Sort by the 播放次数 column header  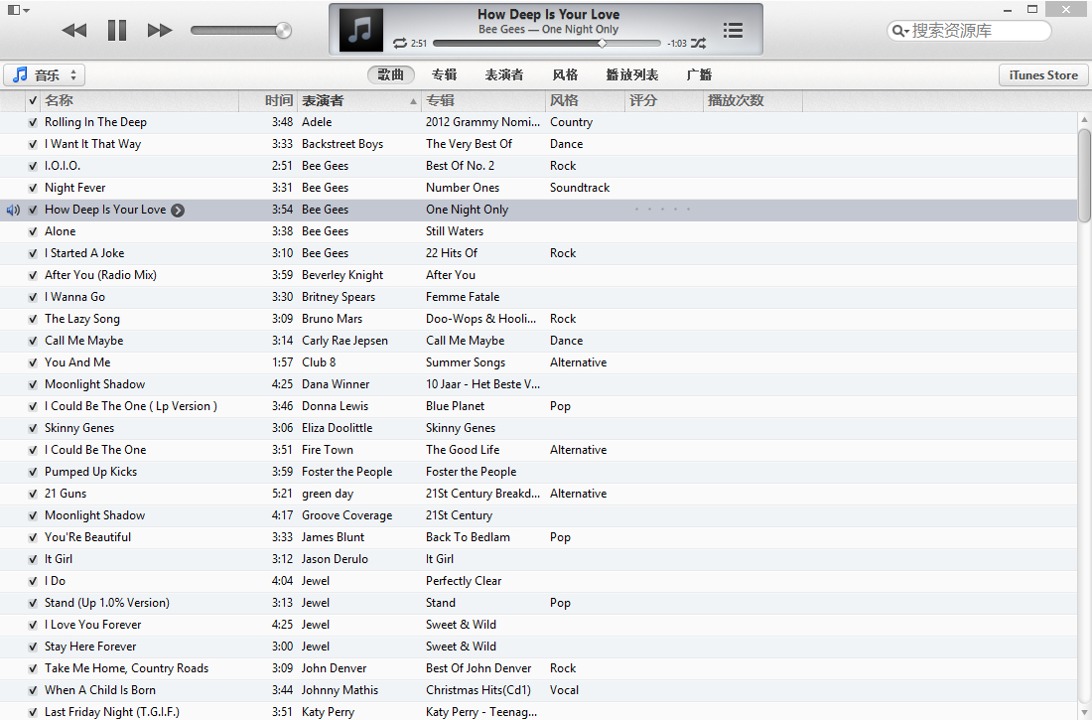click(x=752, y=100)
